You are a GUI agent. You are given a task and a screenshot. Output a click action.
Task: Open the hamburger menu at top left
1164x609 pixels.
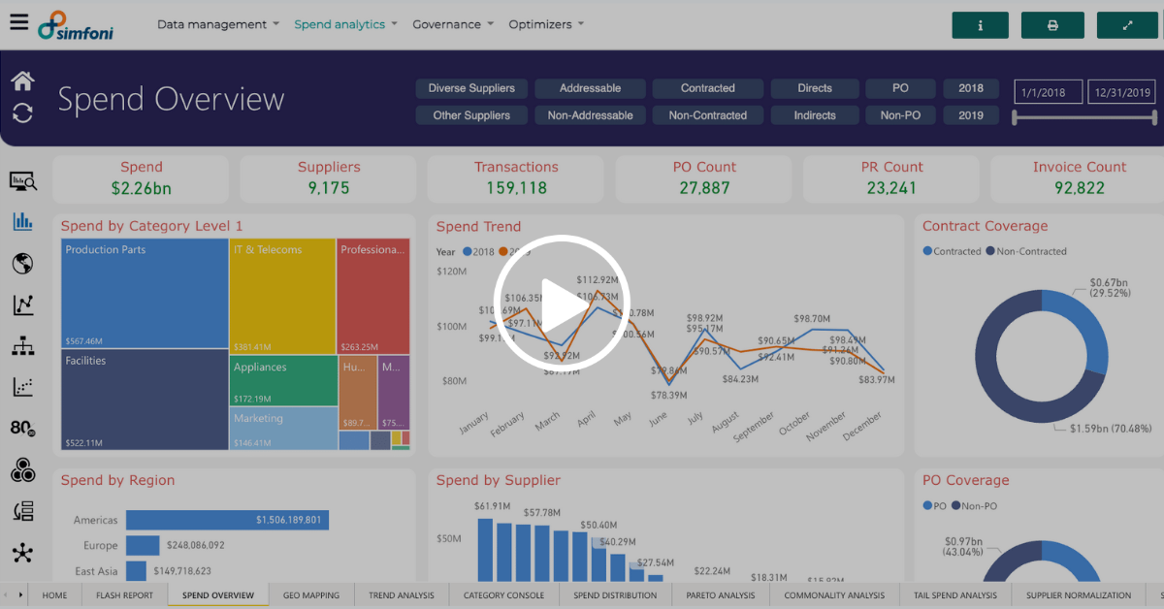coord(18,23)
